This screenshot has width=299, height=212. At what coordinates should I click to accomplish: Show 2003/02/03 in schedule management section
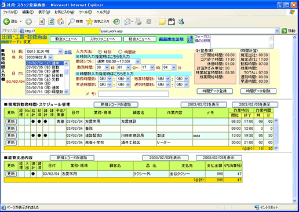click(203, 104)
